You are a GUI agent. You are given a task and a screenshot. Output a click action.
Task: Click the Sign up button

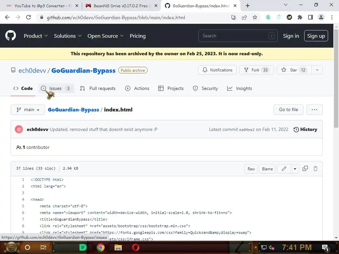pyautogui.click(x=316, y=36)
